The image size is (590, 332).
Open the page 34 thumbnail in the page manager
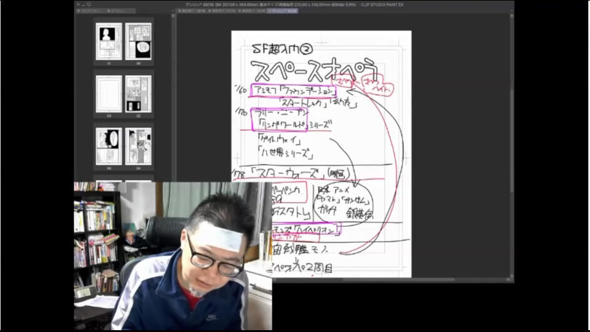pyautogui.click(x=138, y=146)
